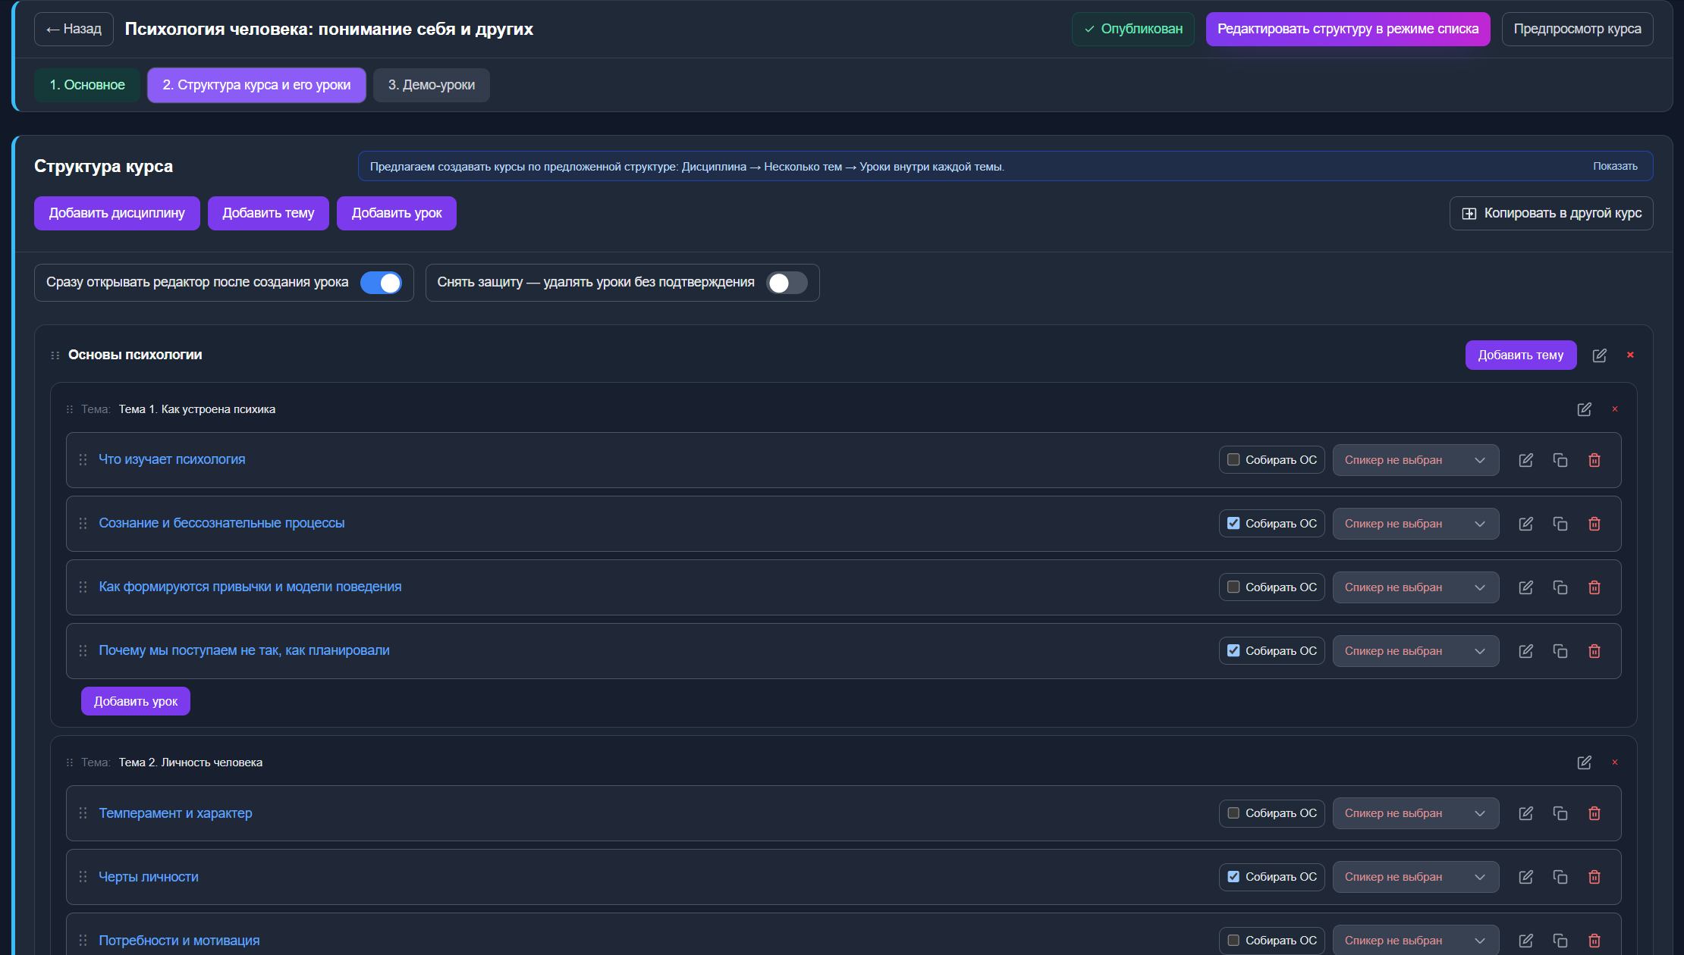The width and height of the screenshot is (1684, 955).
Task: Uncheck 'Собирать ОС' for 'Сознание и бессознательные процессы'
Action: (1233, 523)
